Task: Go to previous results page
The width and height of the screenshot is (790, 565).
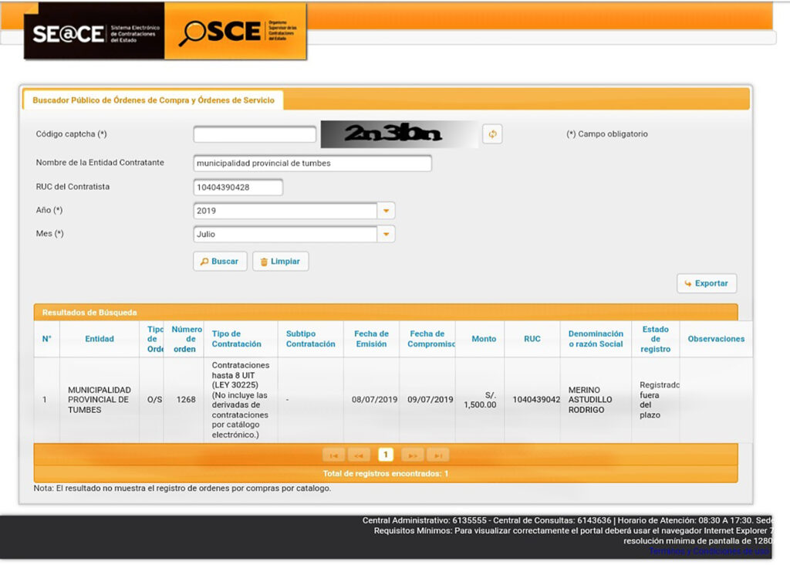Action: (x=359, y=455)
